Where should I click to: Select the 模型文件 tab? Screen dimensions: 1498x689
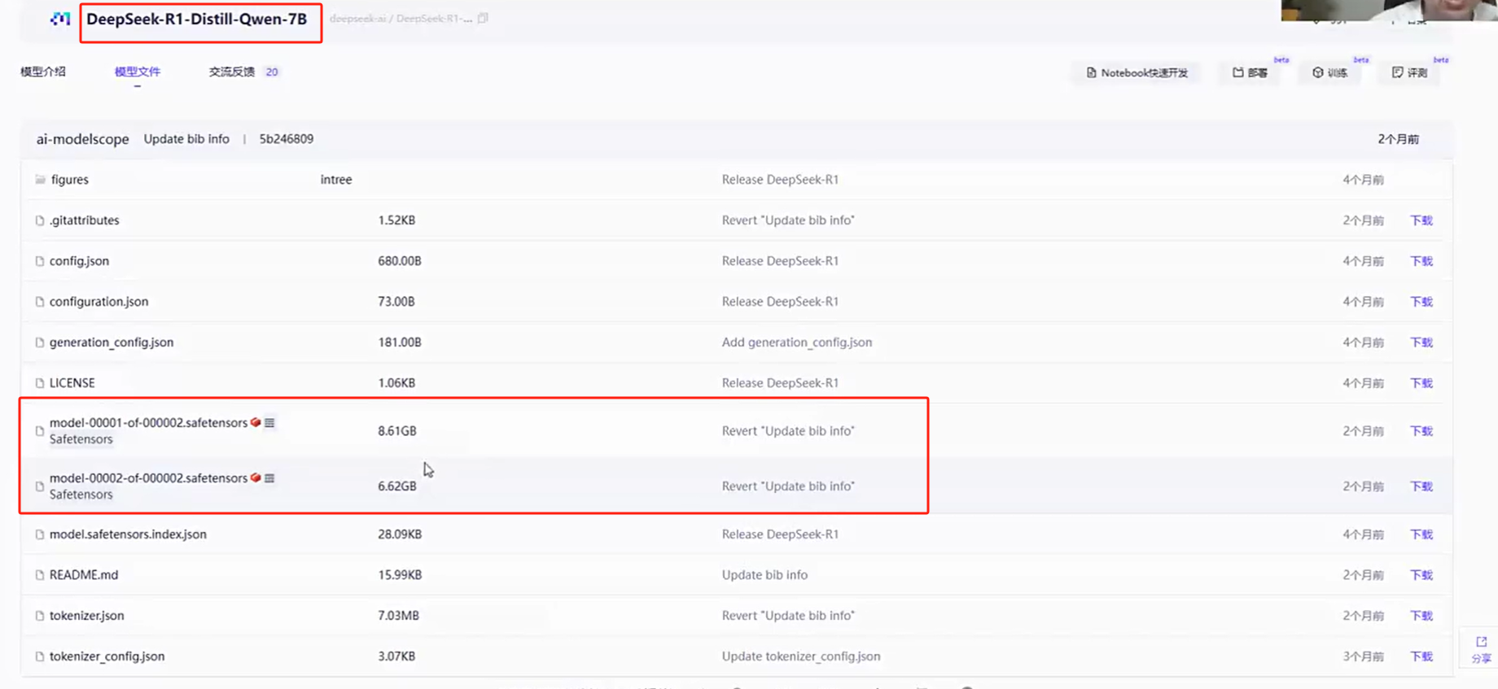pos(138,72)
